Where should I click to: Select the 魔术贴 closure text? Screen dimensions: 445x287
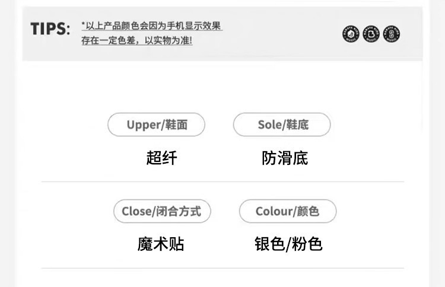161,244
